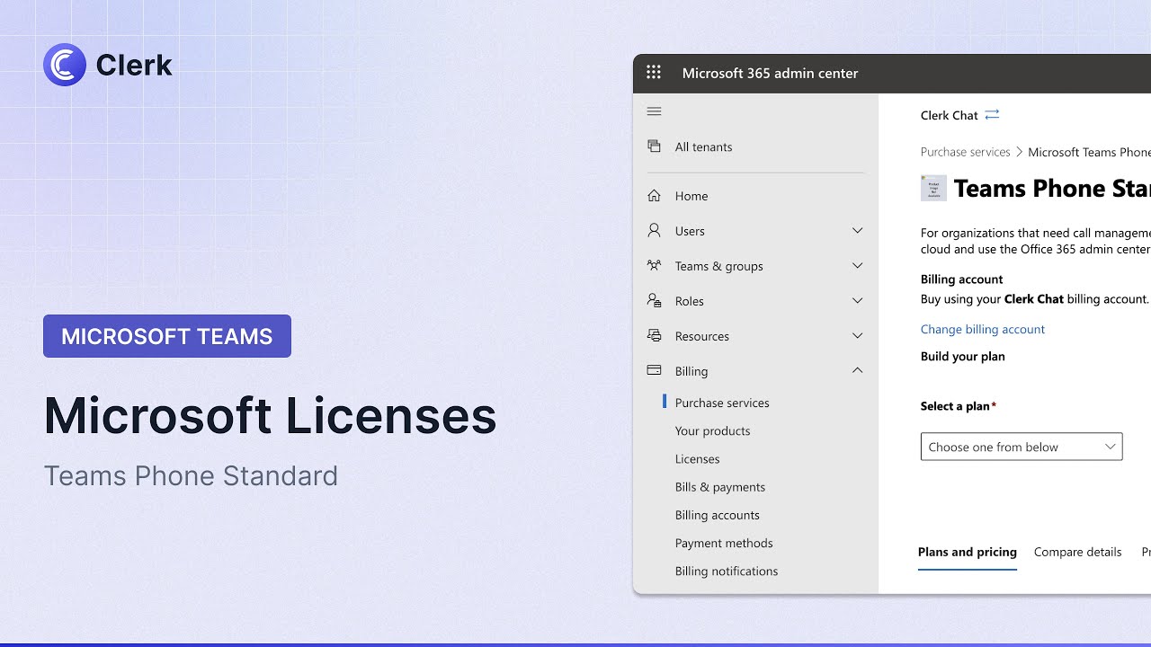
Task: Switch tenant using arrows beside Clerk Chat
Action: (992, 115)
